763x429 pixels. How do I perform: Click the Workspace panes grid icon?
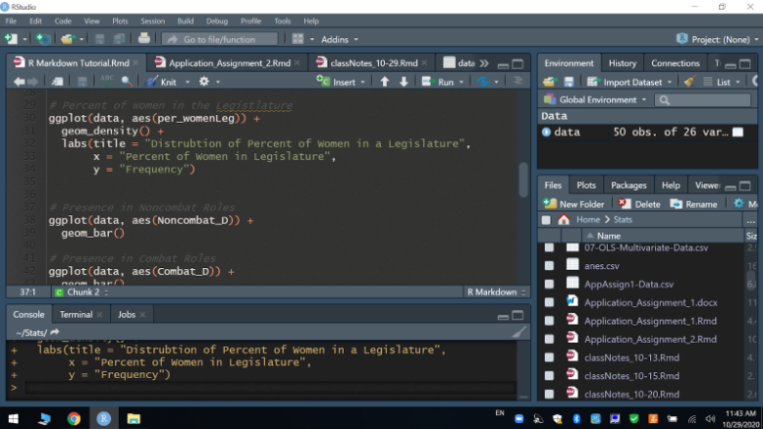[298, 39]
